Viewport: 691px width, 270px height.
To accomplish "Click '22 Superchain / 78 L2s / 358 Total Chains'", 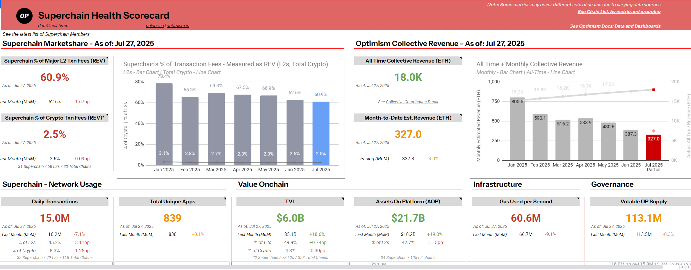I will point(290,257).
